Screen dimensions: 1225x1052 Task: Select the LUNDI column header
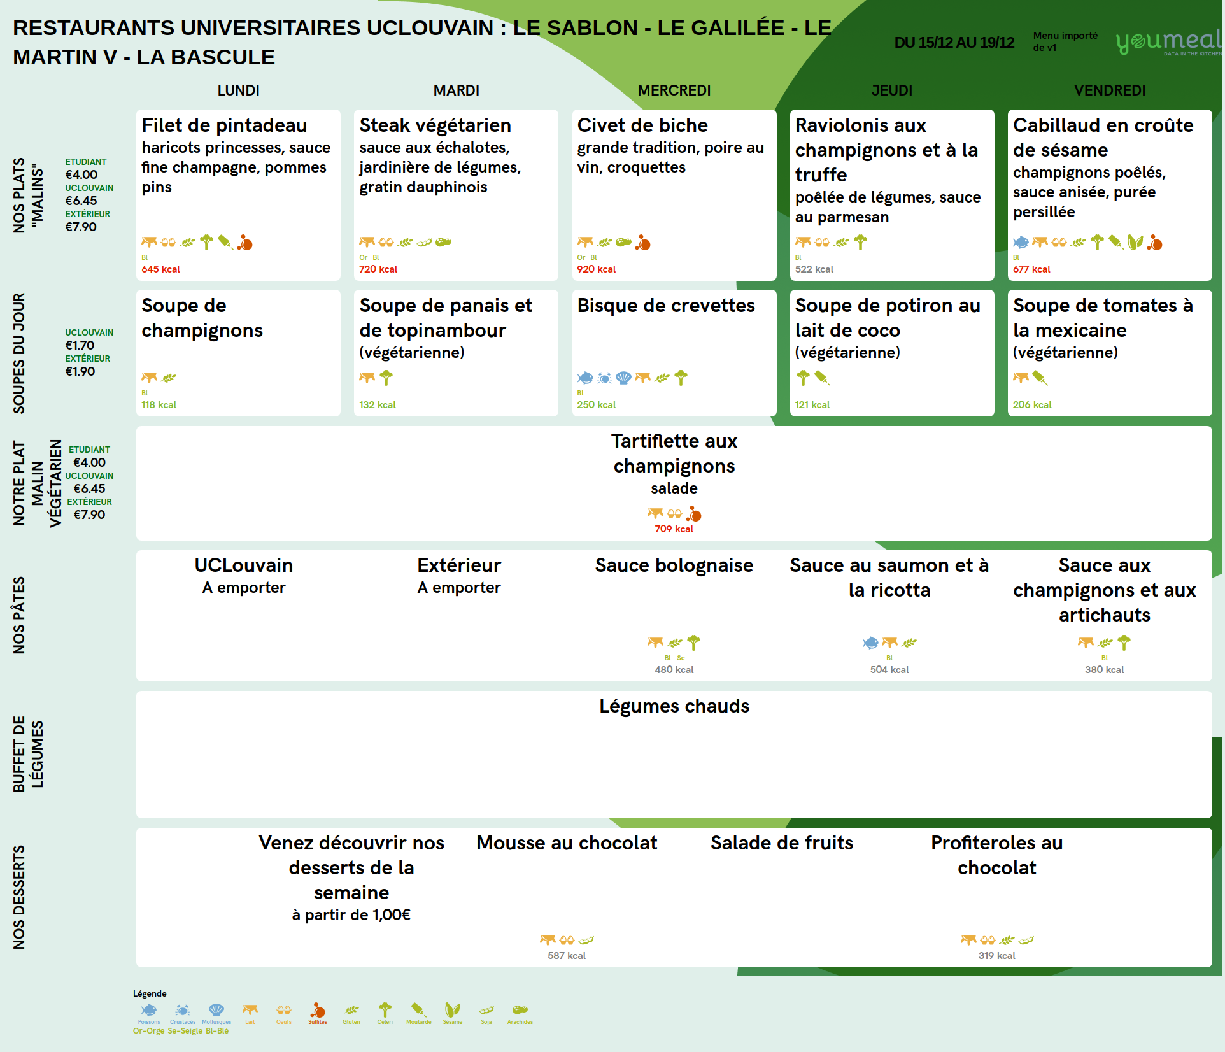tap(238, 90)
